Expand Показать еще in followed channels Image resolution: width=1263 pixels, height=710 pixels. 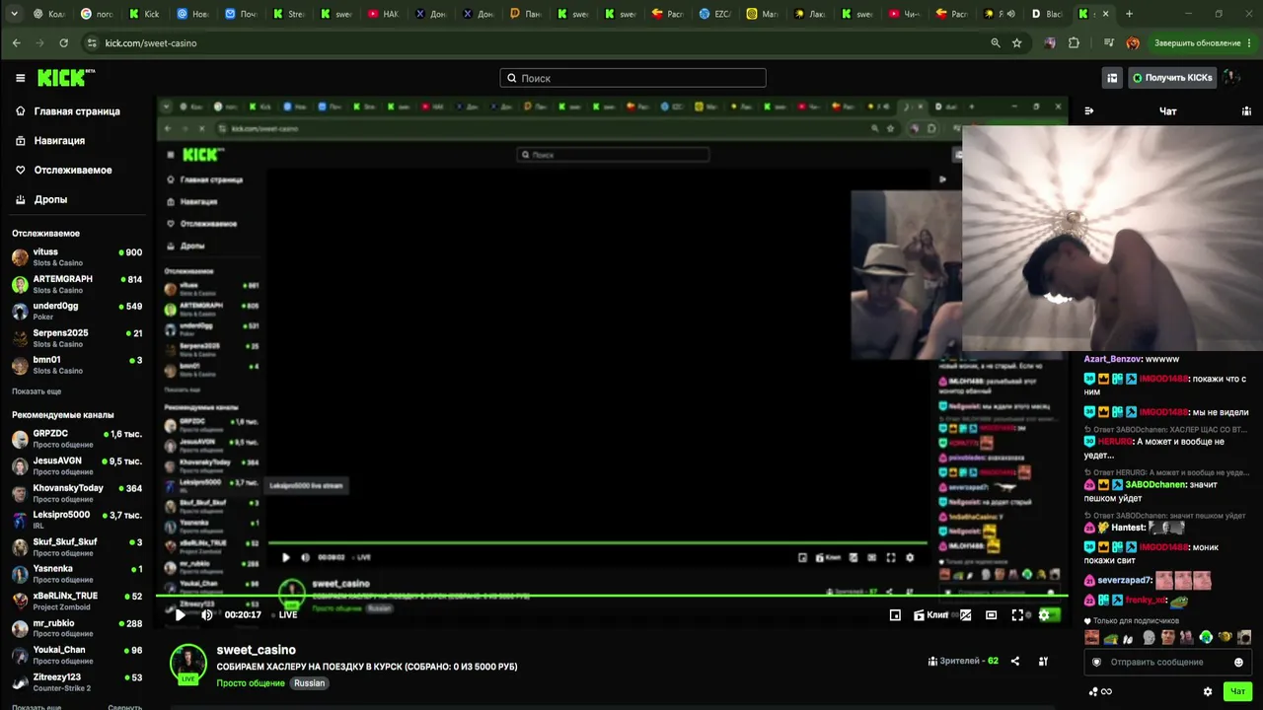coord(37,391)
